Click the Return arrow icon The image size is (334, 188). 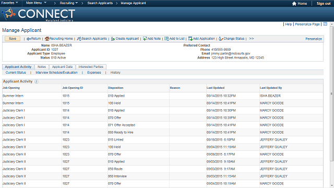pyautogui.click(x=29, y=39)
